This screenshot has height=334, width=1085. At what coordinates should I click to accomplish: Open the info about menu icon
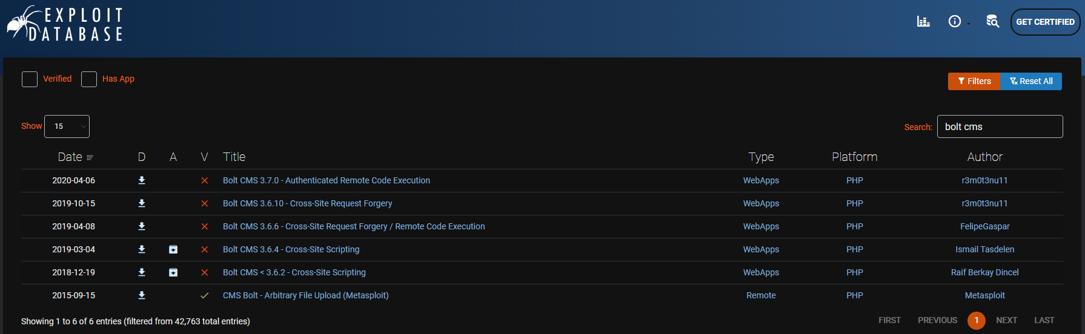click(x=955, y=22)
